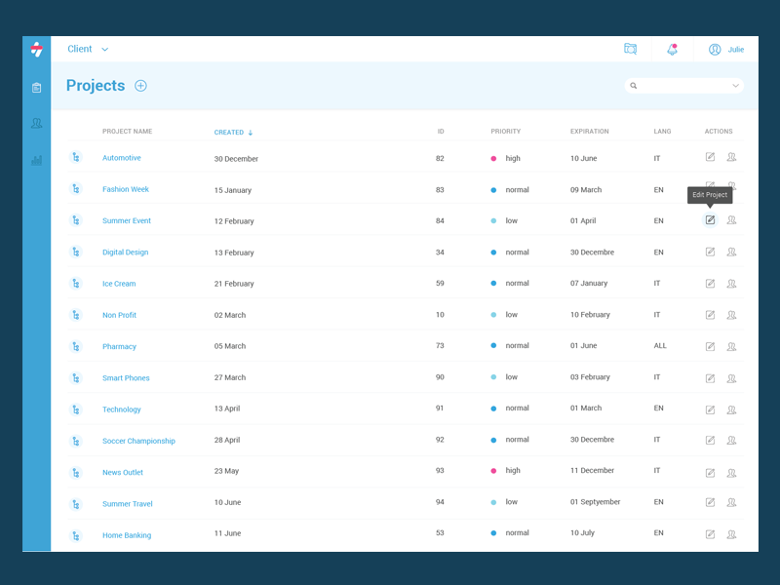This screenshot has width=780, height=585.
Task: Open the search filter dropdown arrow
Action: coord(737,86)
